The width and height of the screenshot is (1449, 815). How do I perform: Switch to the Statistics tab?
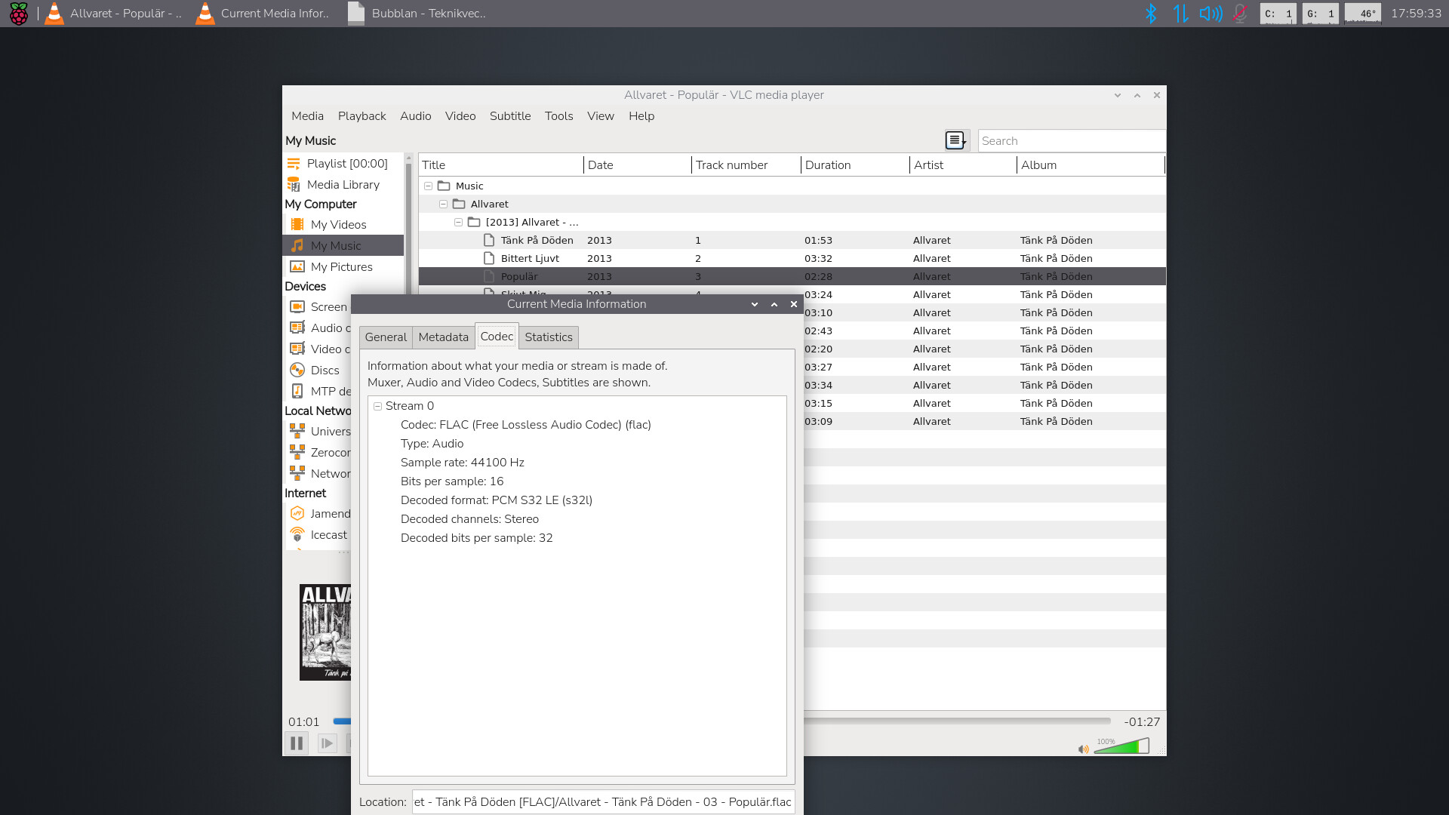point(549,337)
